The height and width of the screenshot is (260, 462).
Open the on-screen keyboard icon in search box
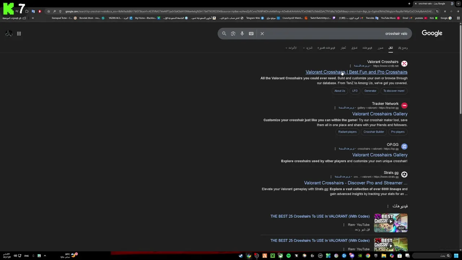[251, 34]
